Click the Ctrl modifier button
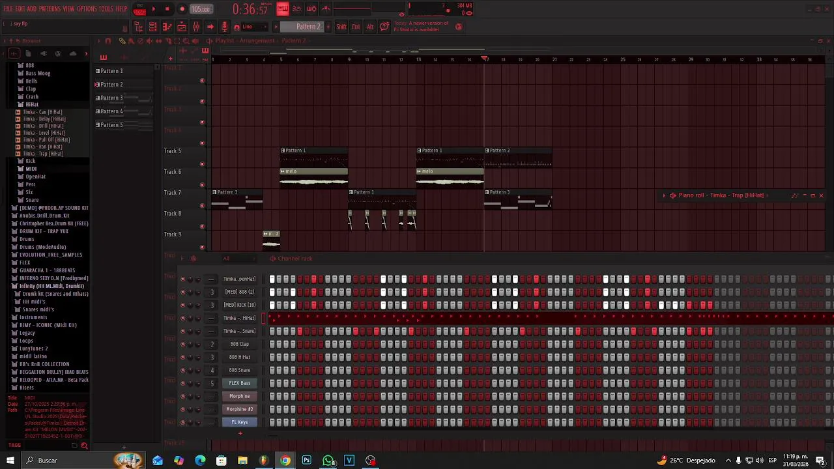Viewport: 834px width, 469px height. point(356,27)
